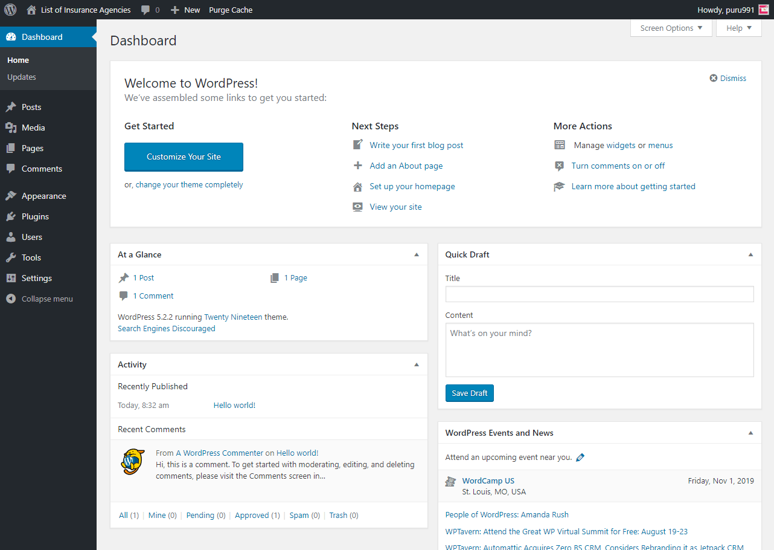Screen dimensions: 774x550
Task: Click the Posts pushpin icon in sidebar
Action: 11,107
